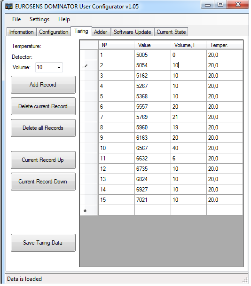
Task: Sort by the Volume, l column header
Action: [188, 45]
